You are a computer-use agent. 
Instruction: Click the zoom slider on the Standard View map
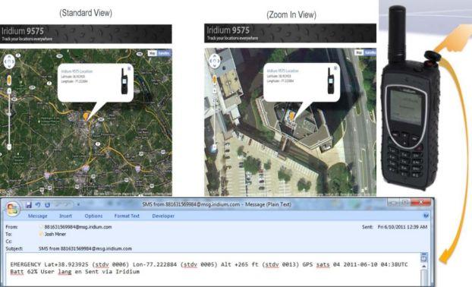[x=9, y=119]
